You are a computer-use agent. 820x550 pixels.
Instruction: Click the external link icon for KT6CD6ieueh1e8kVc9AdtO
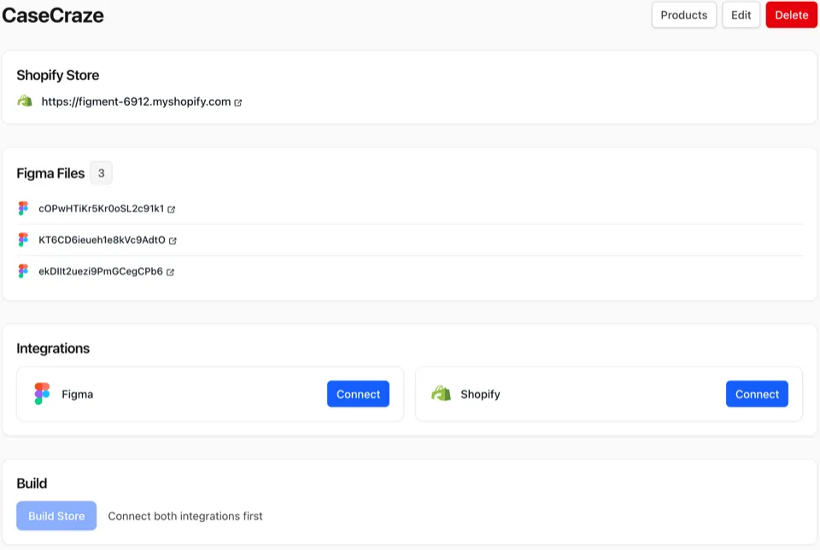[x=173, y=240]
